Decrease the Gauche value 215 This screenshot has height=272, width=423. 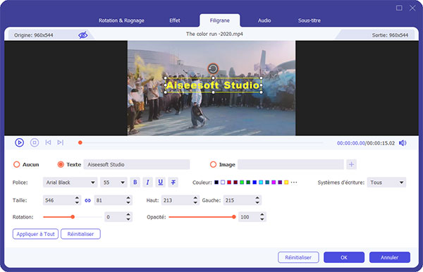click(257, 203)
